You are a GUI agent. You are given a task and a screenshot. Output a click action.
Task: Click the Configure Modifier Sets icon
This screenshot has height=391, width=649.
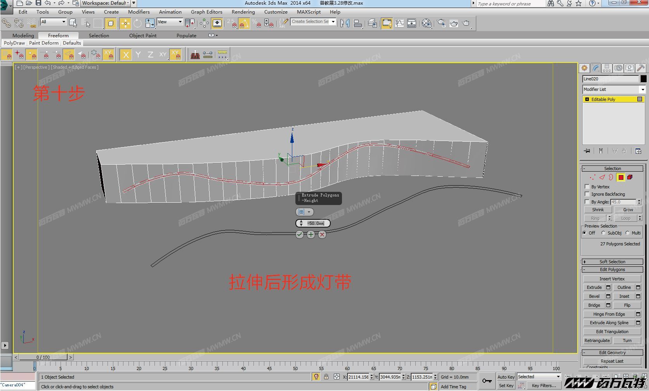coord(638,151)
